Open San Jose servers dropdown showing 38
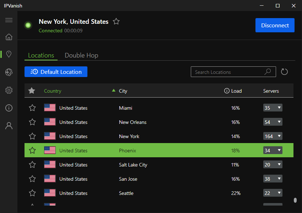Viewport: 302px width, 213px height. (273, 179)
